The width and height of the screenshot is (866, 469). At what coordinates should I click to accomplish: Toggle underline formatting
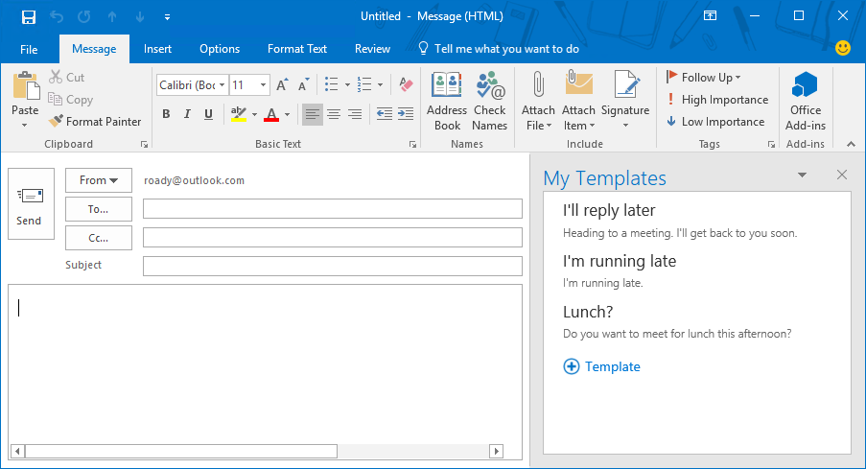pyautogui.click(x=208, y=114)
